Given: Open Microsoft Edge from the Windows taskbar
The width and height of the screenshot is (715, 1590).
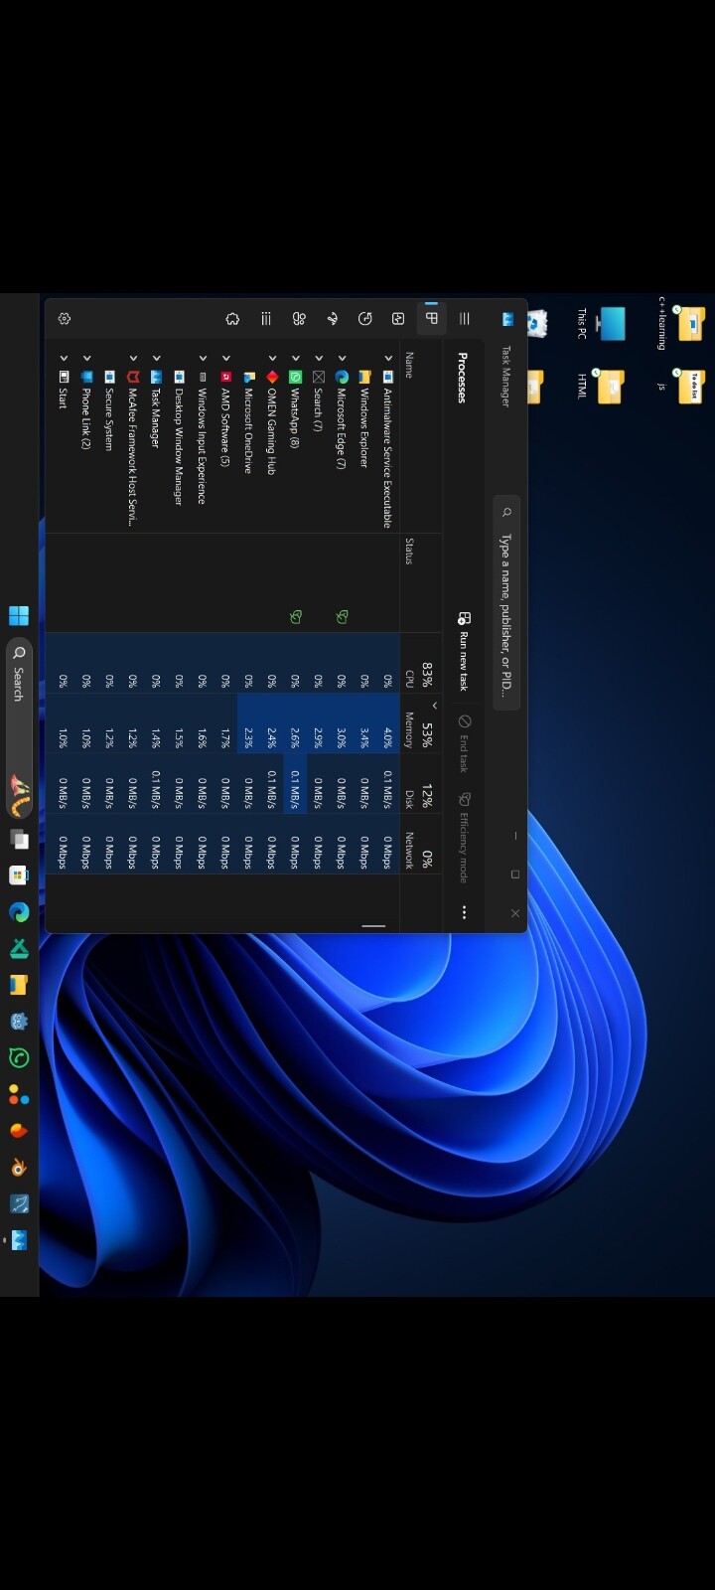Looking at the screenshot, I should [x=19, y=912].
